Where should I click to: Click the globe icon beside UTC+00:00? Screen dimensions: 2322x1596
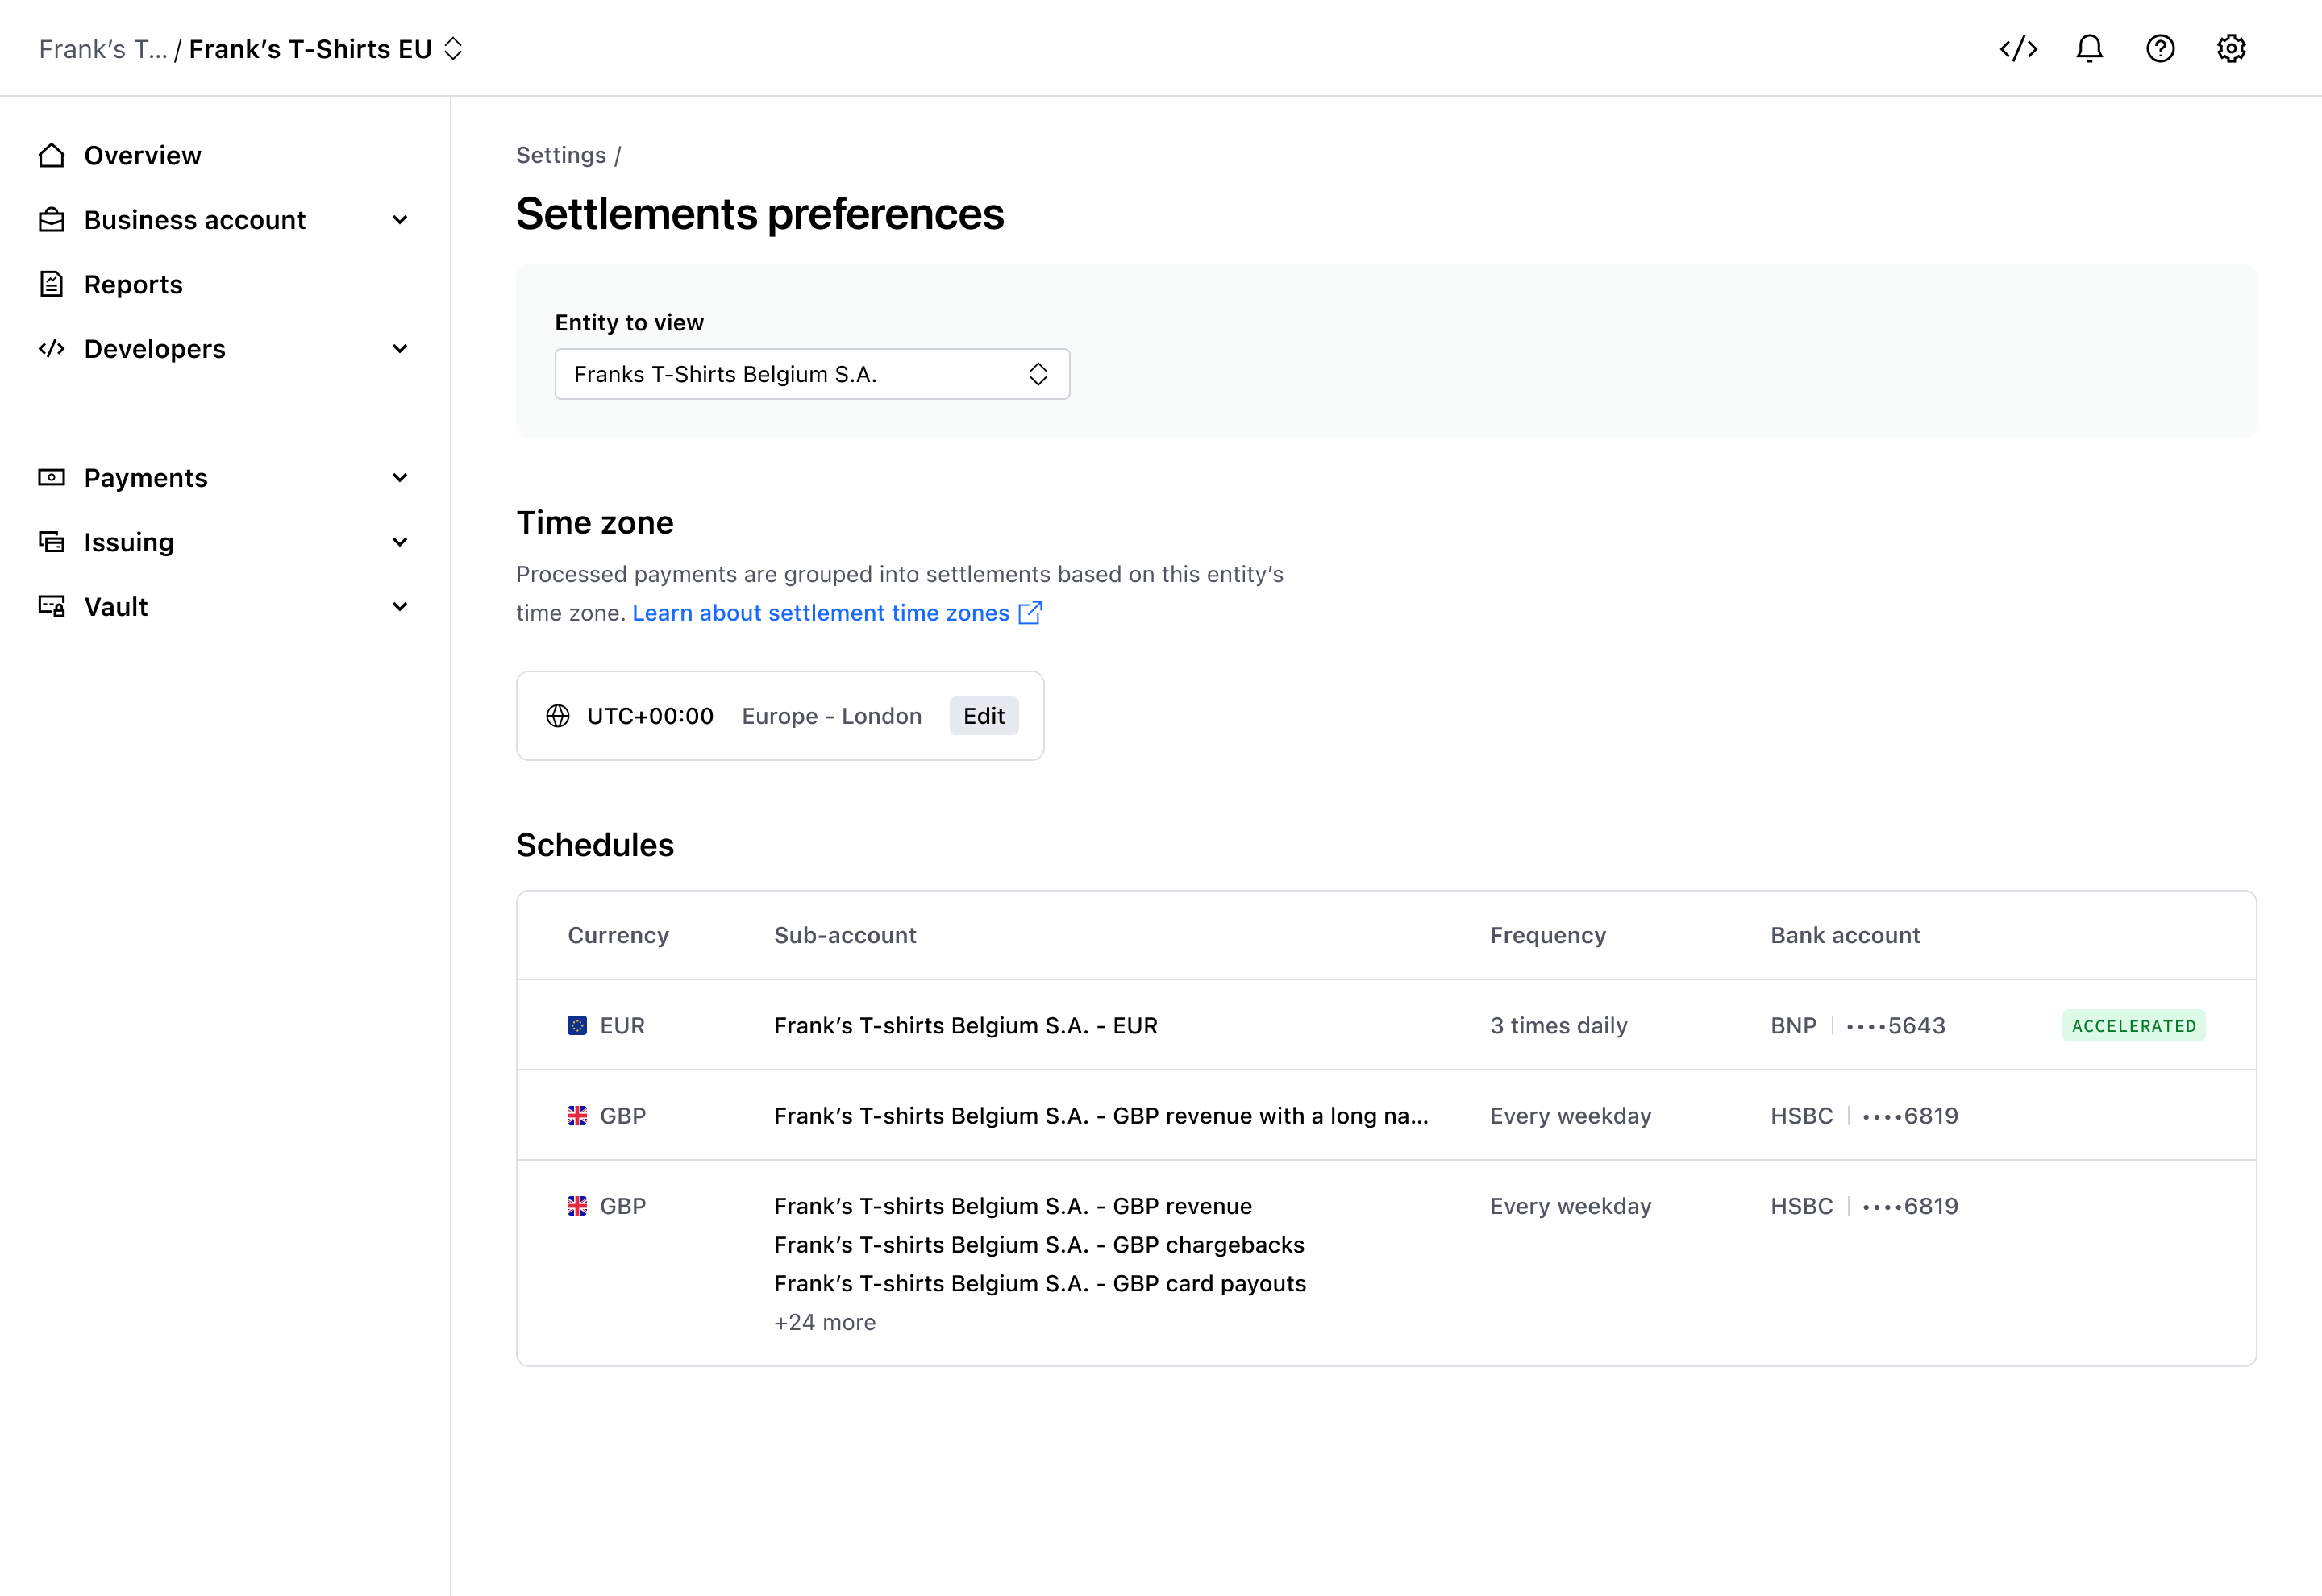(x=558, y=716)
